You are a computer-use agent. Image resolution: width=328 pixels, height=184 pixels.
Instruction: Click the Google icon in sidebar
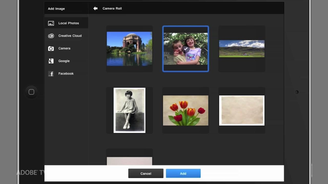point(51,61)
